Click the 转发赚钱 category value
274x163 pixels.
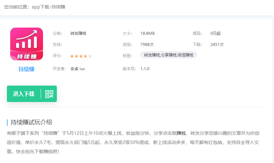(78, 33)
